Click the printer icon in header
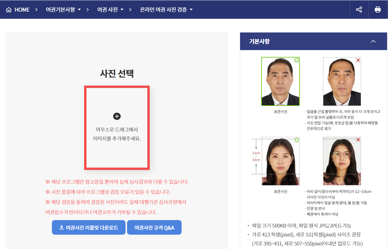This screenshot has width=388, height=249. pos(378,10)
